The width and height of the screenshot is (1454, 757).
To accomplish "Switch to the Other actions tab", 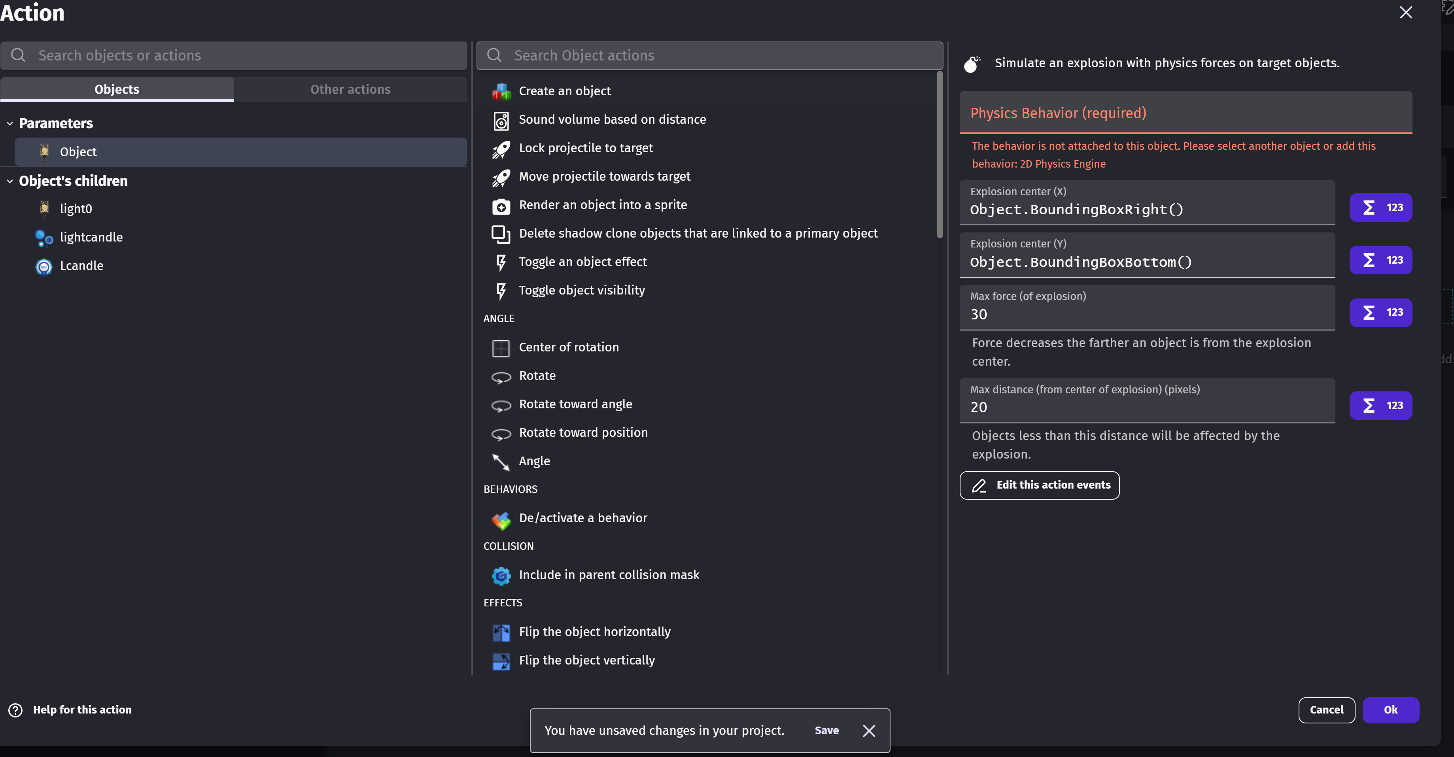I will pos(350,89).
